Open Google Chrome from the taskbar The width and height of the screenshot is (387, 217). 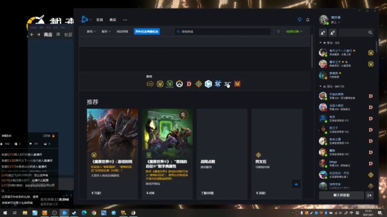pos(94,213)
